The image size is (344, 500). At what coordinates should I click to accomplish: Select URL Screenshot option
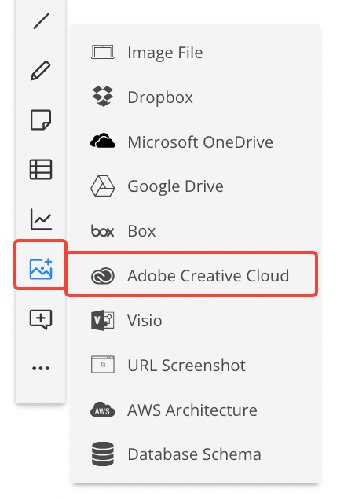tap(196, 365)
